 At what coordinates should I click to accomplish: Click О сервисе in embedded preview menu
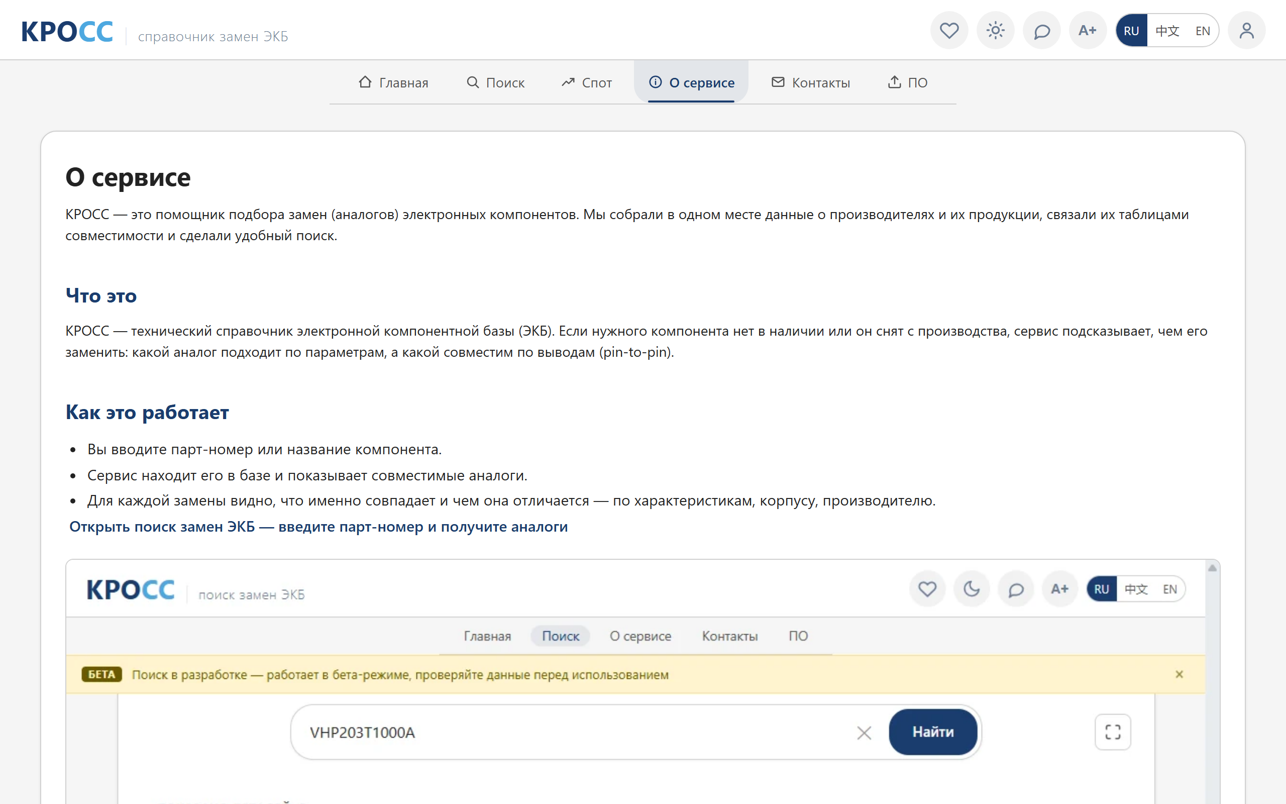click(x=640, y=636)
